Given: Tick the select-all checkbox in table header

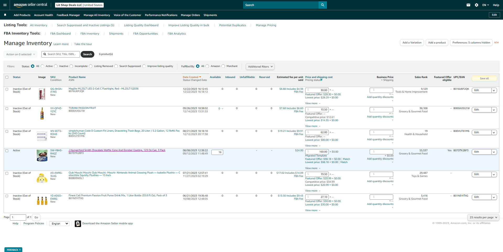Looking at the screenshot, I should tap(7, 77).
